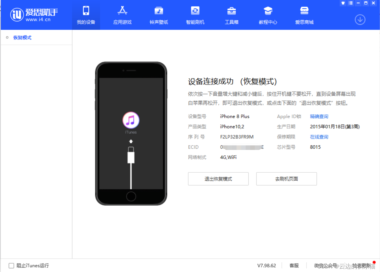The image size is (380, 272).
Task: Click the 设备连接成功 heading
Action: (x=233, y=81)
